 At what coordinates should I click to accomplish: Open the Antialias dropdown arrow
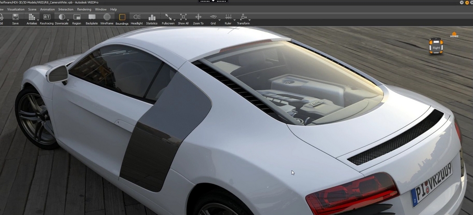[x=38, y=20]
